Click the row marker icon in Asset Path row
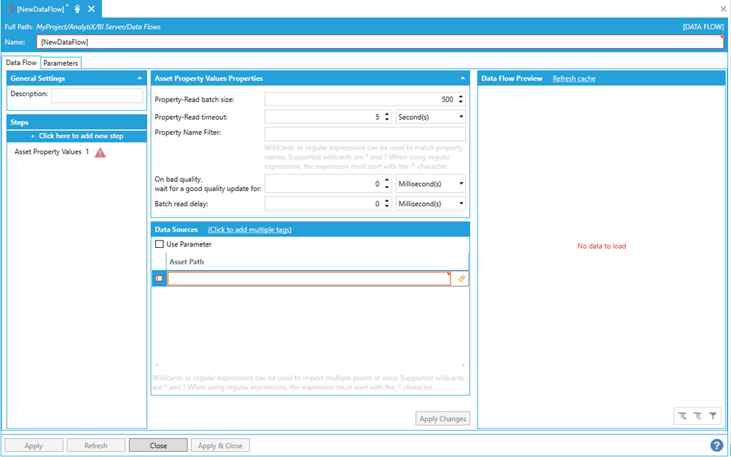 [x=158, y=279]
